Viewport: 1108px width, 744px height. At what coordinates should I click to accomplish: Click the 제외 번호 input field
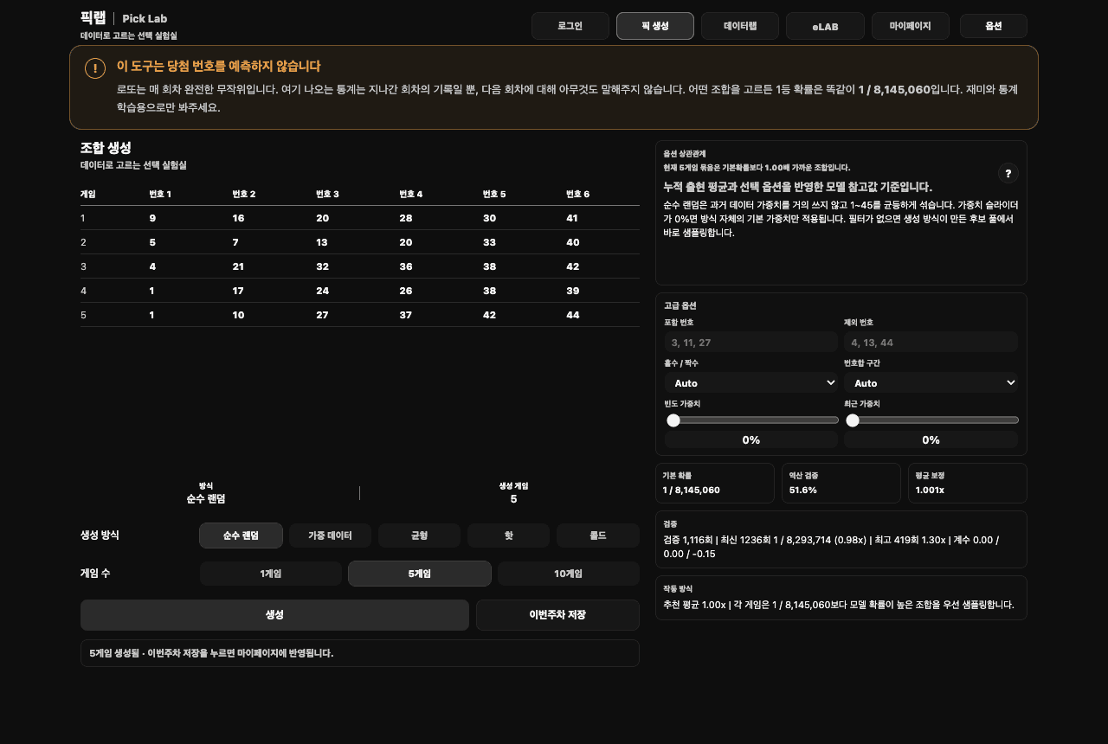[x=931, y=343]
